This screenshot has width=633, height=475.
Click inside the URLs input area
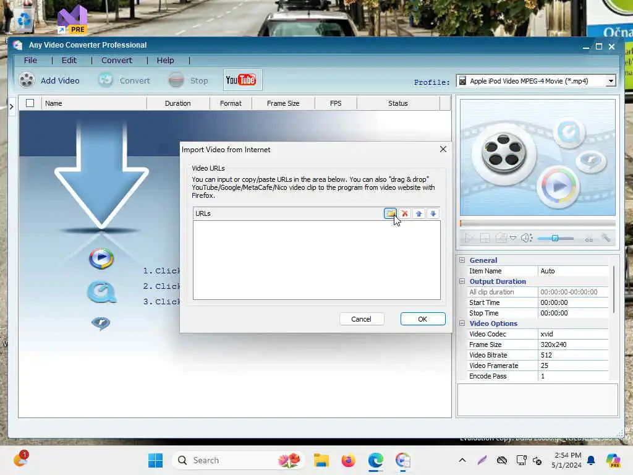[x=316, y=260]
